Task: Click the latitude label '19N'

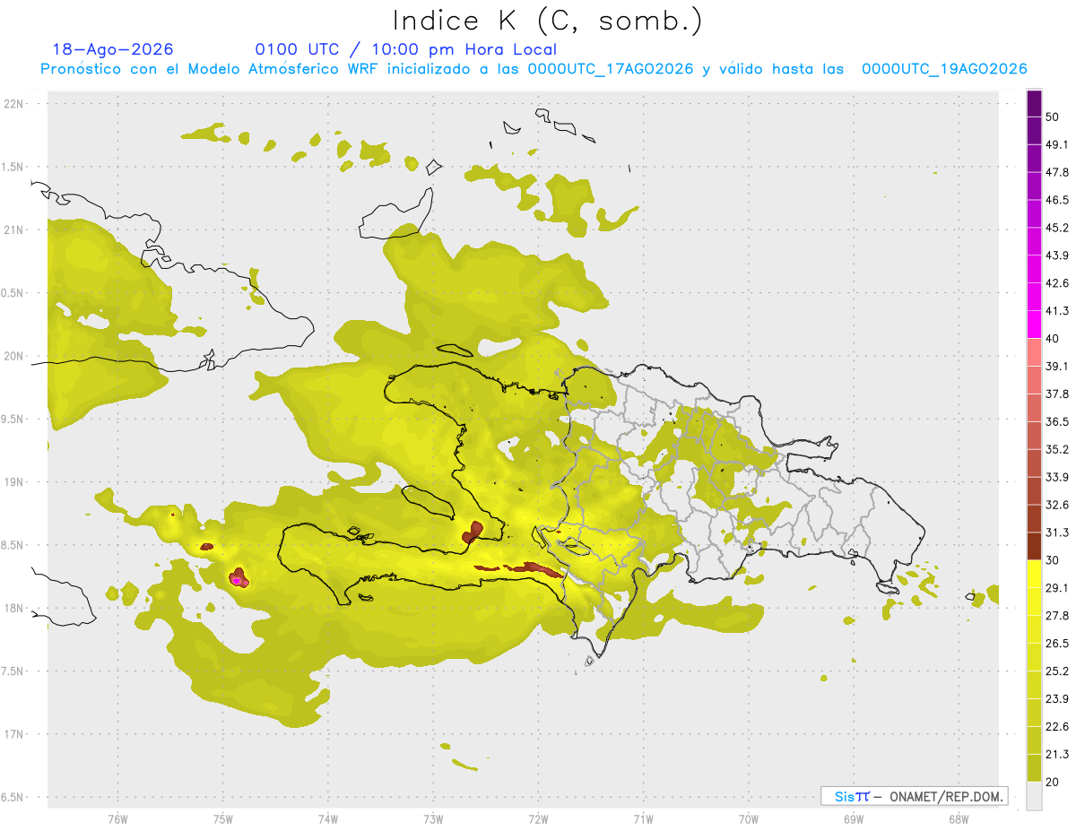Action: [x=14, y=481]
